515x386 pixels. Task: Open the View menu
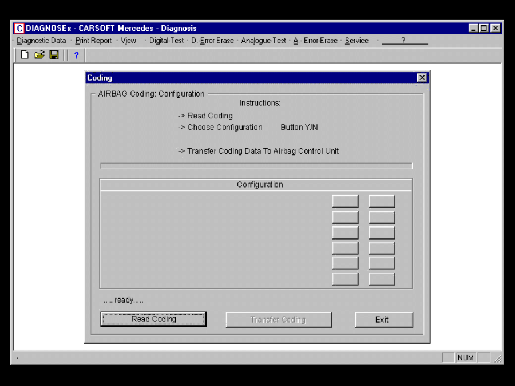click(128, 41)
